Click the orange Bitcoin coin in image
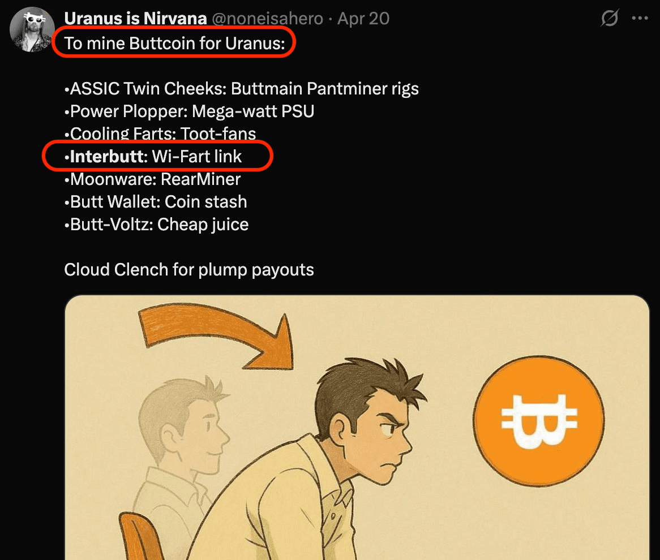The image size is (660, 560). tap(539, 421)
